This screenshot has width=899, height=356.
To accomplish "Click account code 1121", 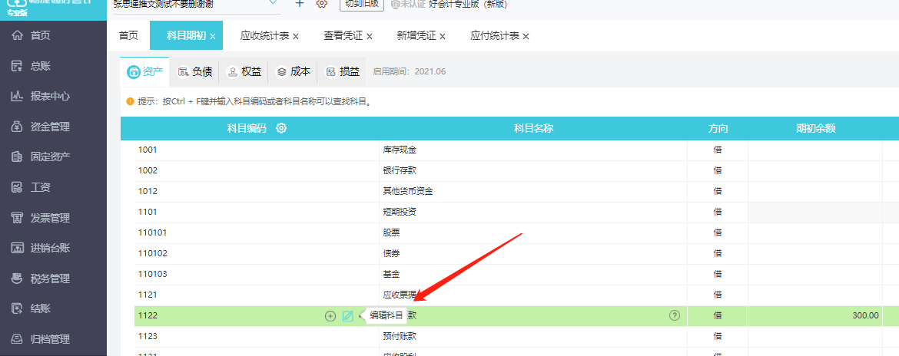I will (x=148, y=294).
